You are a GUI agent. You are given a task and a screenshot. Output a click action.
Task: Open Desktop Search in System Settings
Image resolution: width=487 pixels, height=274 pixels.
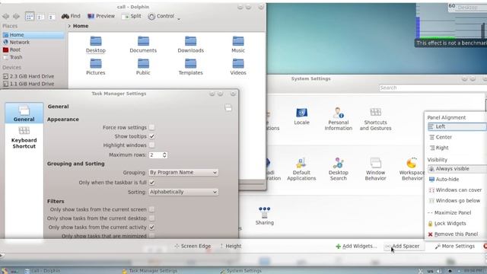tap(338, 169)
